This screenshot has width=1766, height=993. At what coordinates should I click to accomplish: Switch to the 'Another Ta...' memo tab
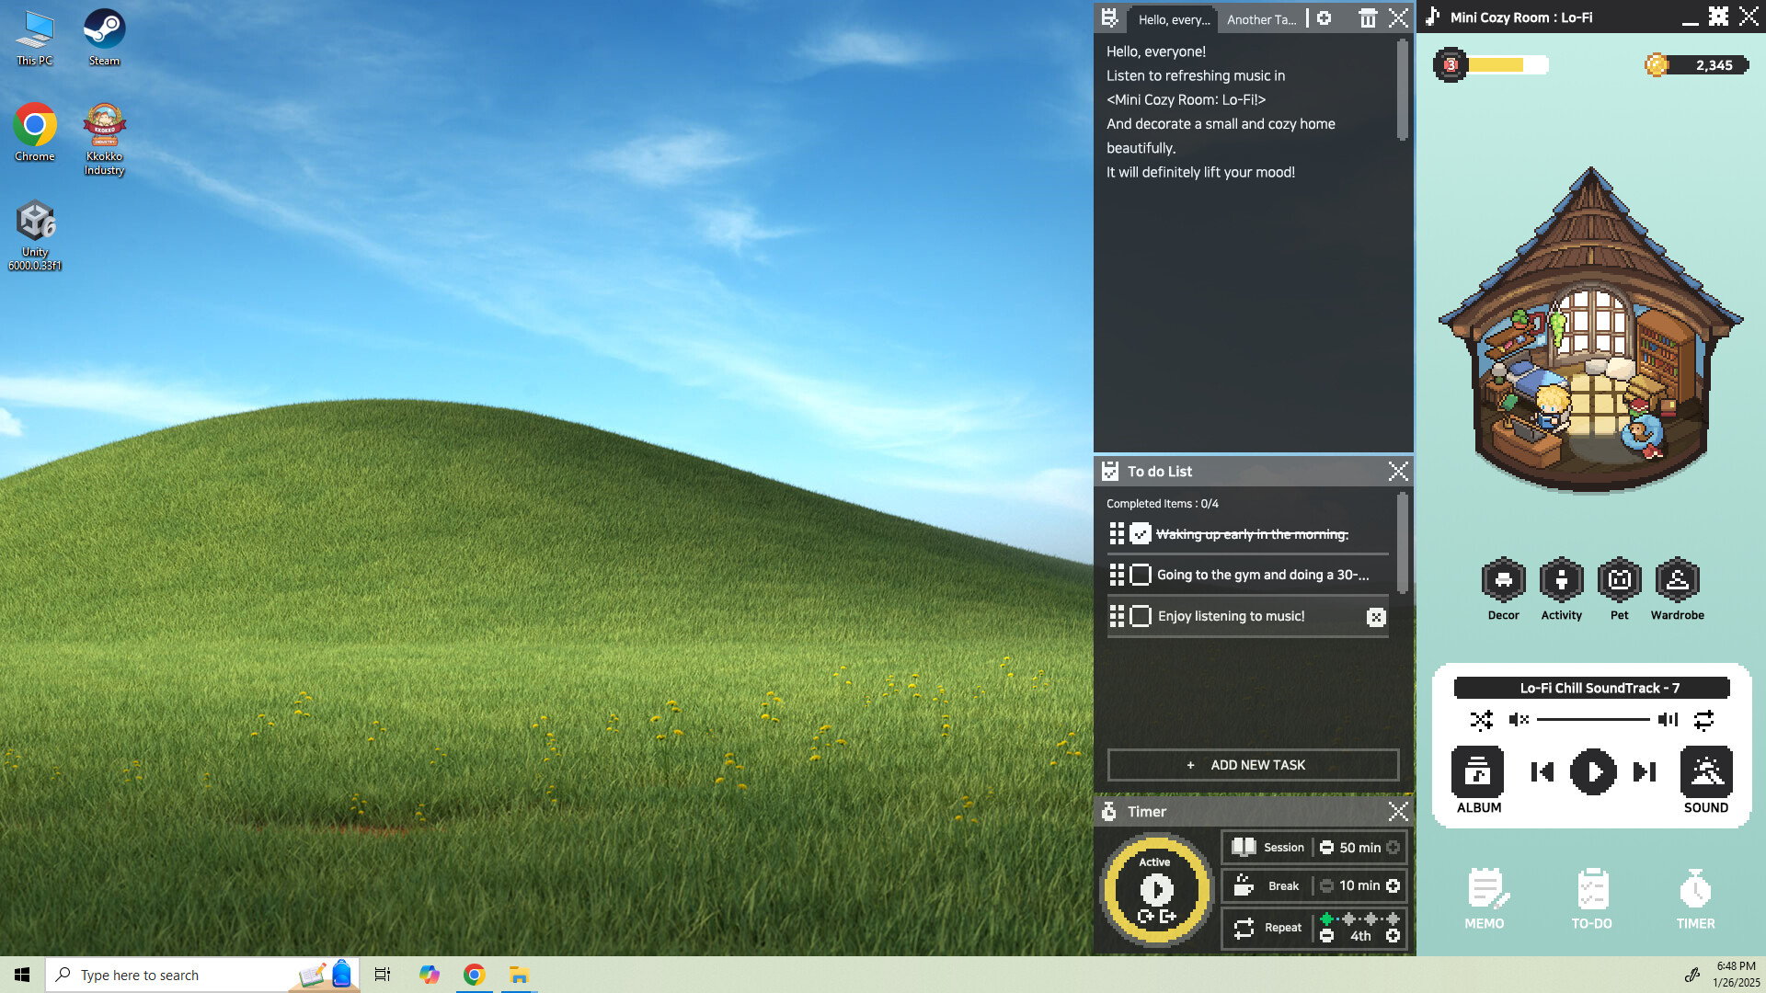[x=1261, y=19]
